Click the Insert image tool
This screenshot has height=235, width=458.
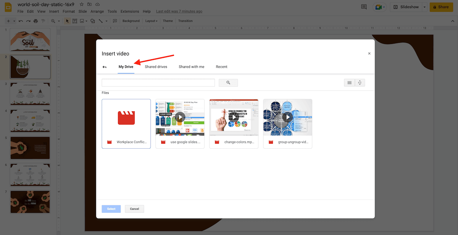pos(82,21)
